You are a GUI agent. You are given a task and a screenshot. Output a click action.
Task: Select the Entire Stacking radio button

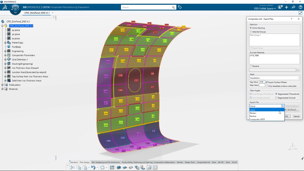coord(251,28)
